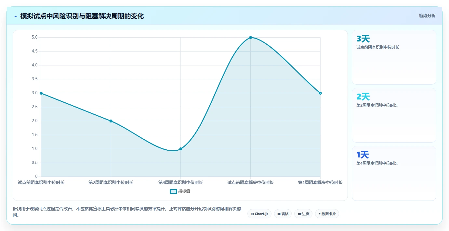
Task: Click the trend icon beside the chart title
Action: click(x=15, y=16)
